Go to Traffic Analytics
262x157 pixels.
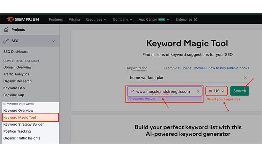click(16, 74)
